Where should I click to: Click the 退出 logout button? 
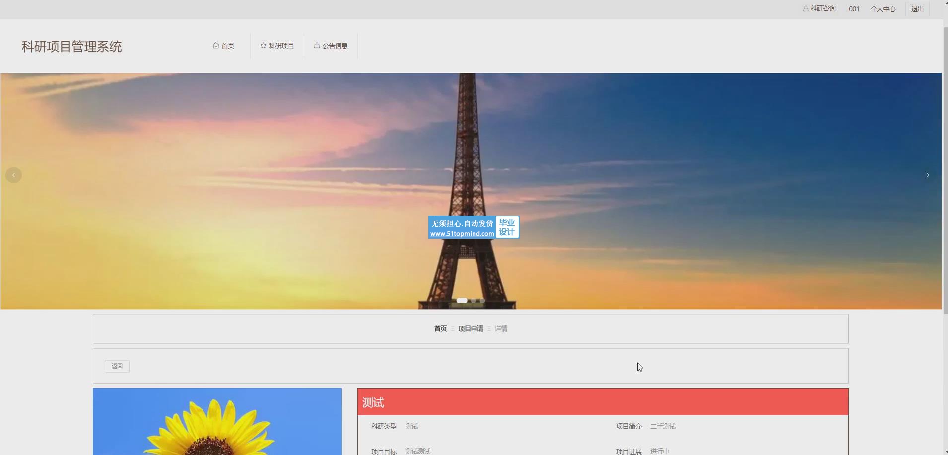tap(917, 9)
